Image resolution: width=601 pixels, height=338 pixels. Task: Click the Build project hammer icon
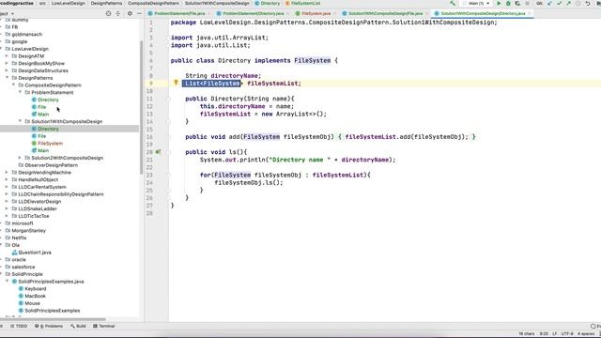(453, 3)
